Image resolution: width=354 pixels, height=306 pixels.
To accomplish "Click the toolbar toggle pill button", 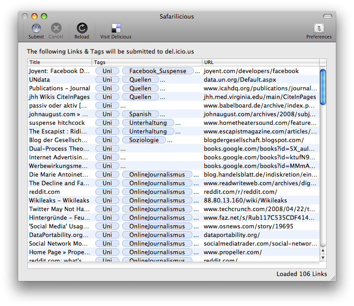I will click(327, 16).
